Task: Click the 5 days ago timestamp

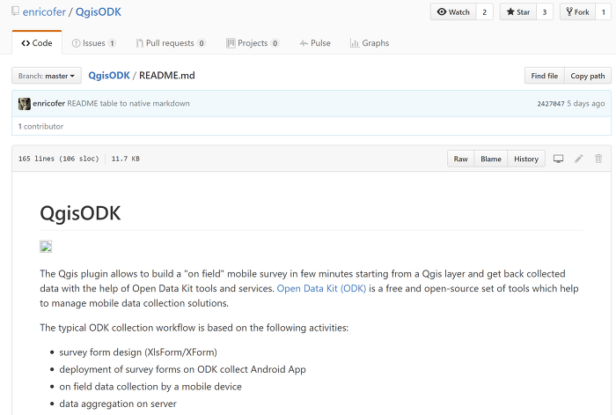Action: point(586,103)
